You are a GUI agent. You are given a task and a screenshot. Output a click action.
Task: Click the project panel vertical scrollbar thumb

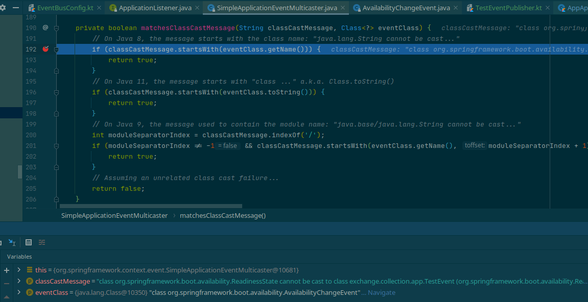[20, 171]
